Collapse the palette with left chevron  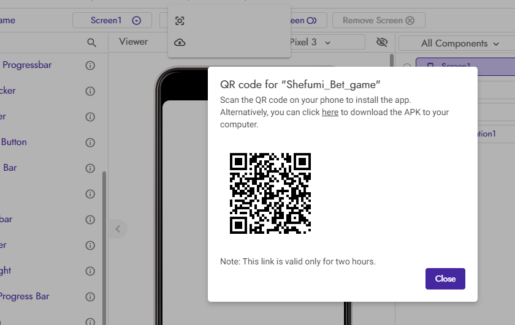(x=118, y=229)
